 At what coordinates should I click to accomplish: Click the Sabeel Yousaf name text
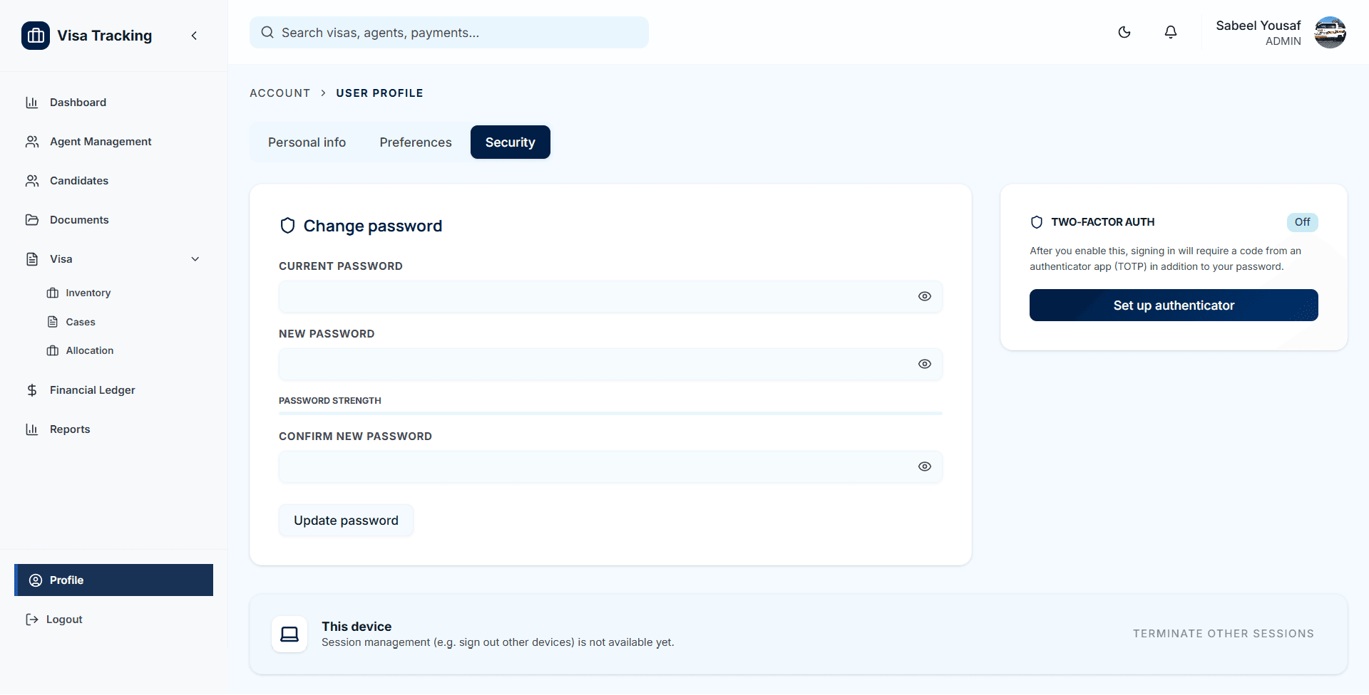[1258, 26]
